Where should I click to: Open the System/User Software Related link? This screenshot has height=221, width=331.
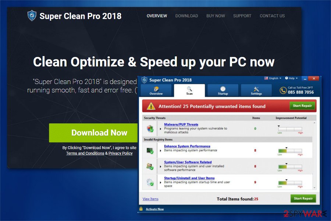pyautogui.click(x=188, y=162)
